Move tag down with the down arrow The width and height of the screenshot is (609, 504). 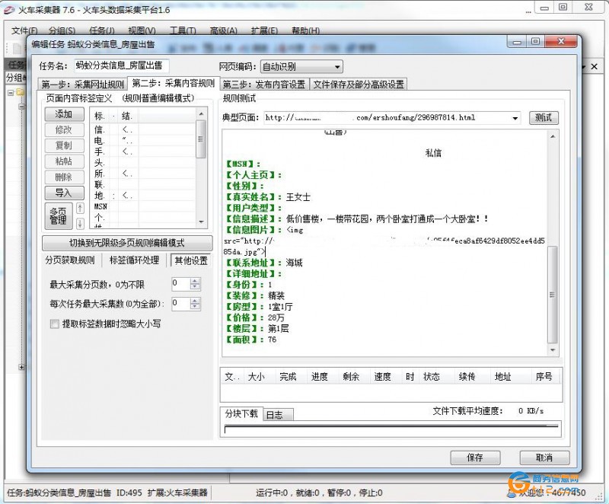(80, 223)
